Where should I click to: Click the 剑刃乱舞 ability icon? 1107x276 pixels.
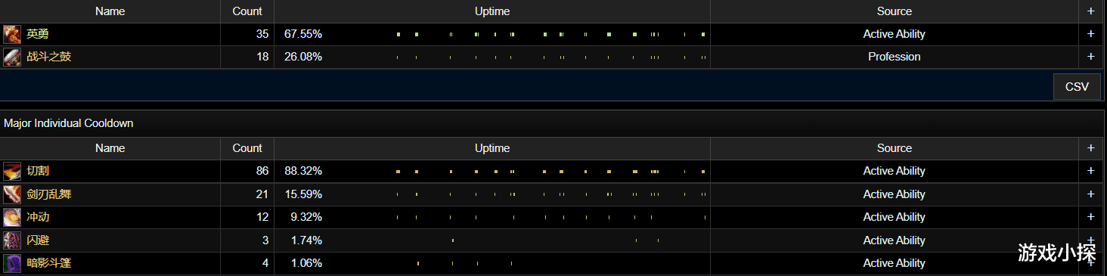[x=12, y=194]
